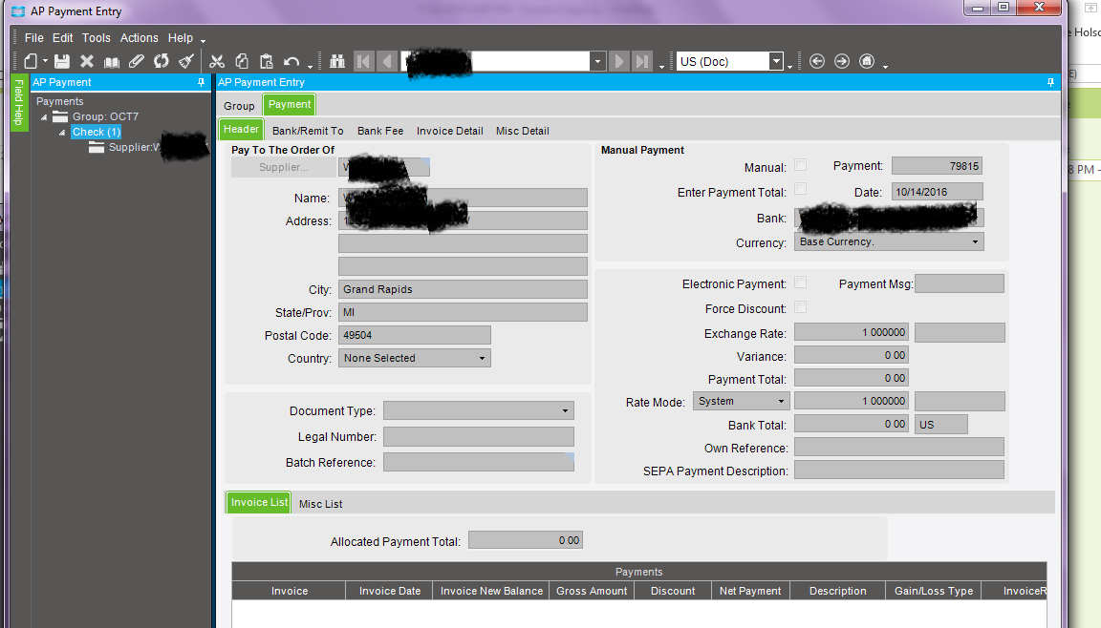The image size is (1101, 628).
Task: Toggle the Force Discount checkbox
Action: (x=801, y=307)
